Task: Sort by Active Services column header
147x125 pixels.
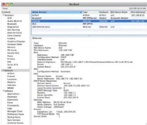Action: 57,12
